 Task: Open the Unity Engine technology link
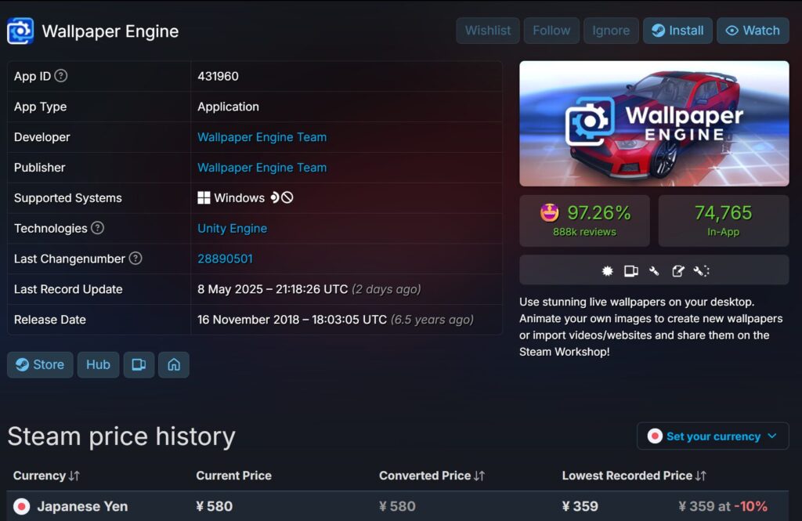pos(232,228)
